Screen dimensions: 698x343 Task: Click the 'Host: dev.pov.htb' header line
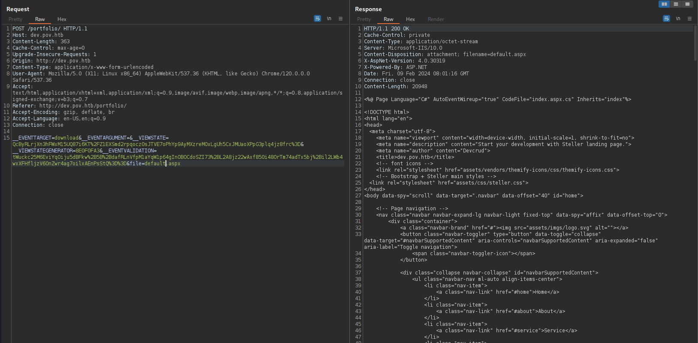tap(38, 35)
